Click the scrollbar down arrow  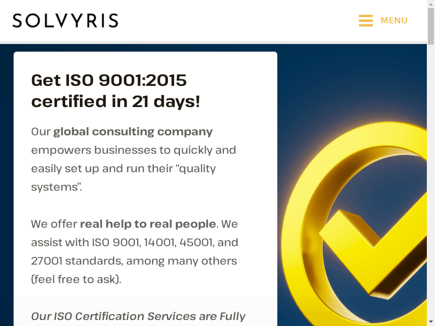pos(431,322)
